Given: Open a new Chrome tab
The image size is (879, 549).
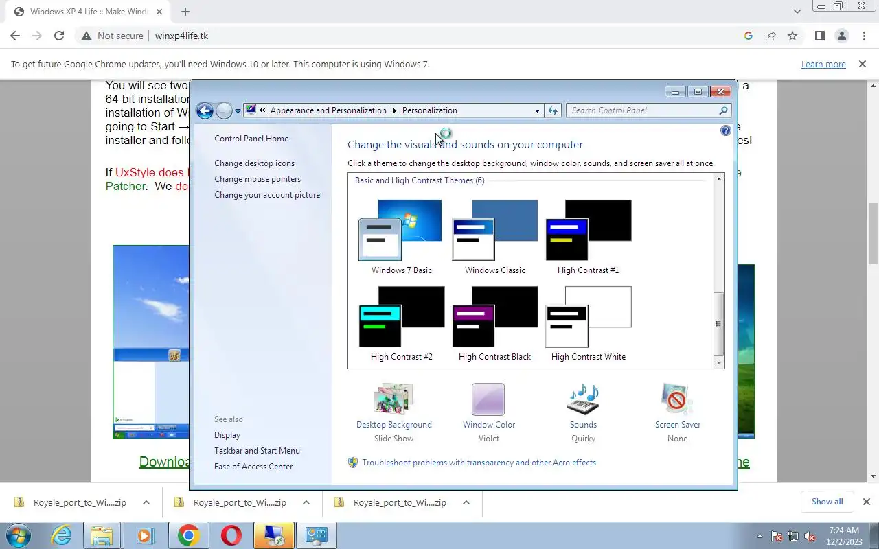Looking at the screenshot, I should tap(185, 12).
